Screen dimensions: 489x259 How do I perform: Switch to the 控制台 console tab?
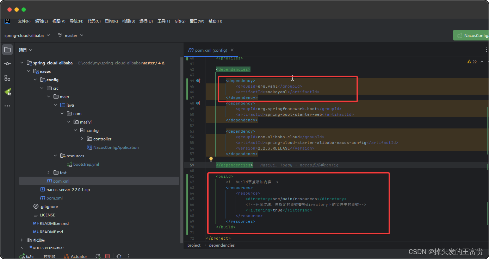(x=49, y=257)
